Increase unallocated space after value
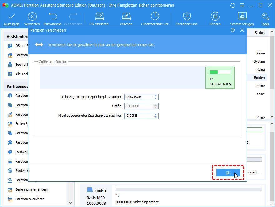 [155, 115]
